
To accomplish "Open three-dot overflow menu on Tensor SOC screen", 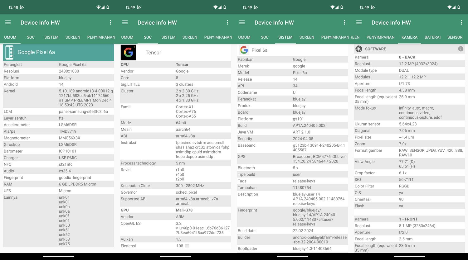I will point(227,22).
